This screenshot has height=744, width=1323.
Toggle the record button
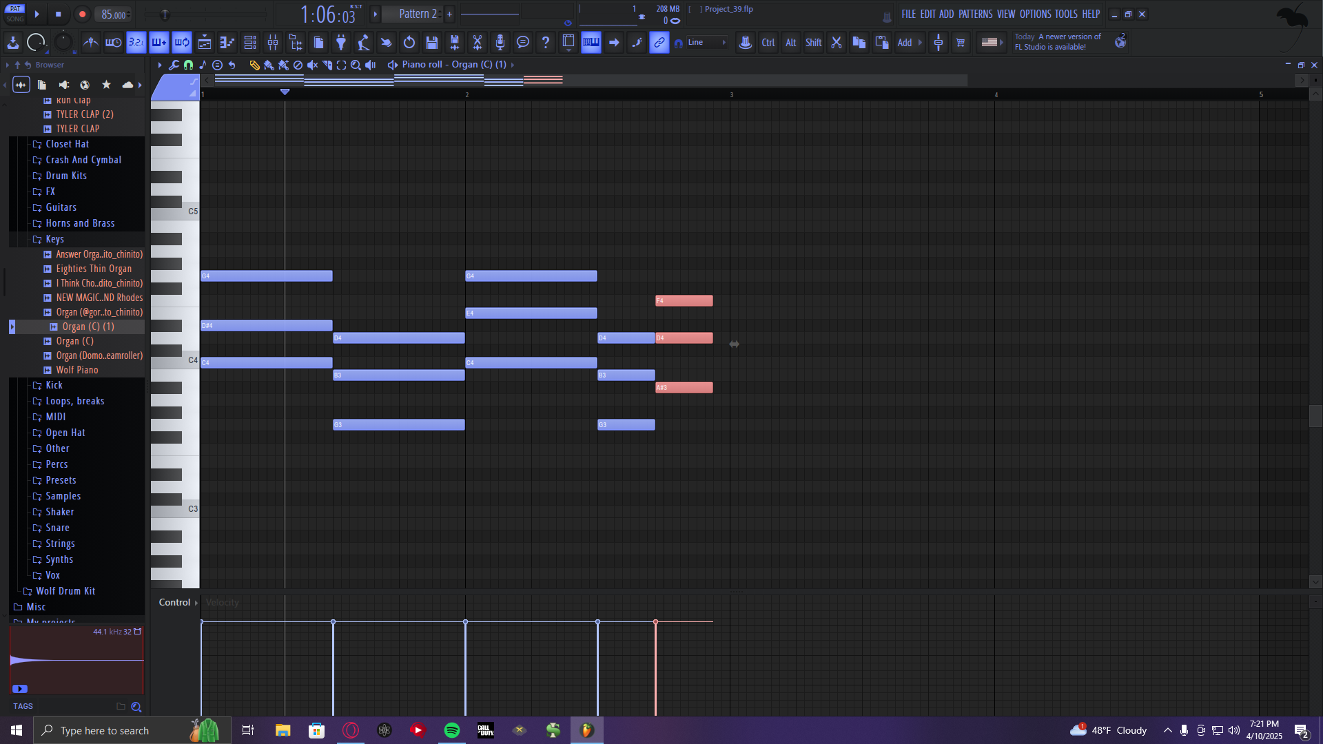click(82, 14)
